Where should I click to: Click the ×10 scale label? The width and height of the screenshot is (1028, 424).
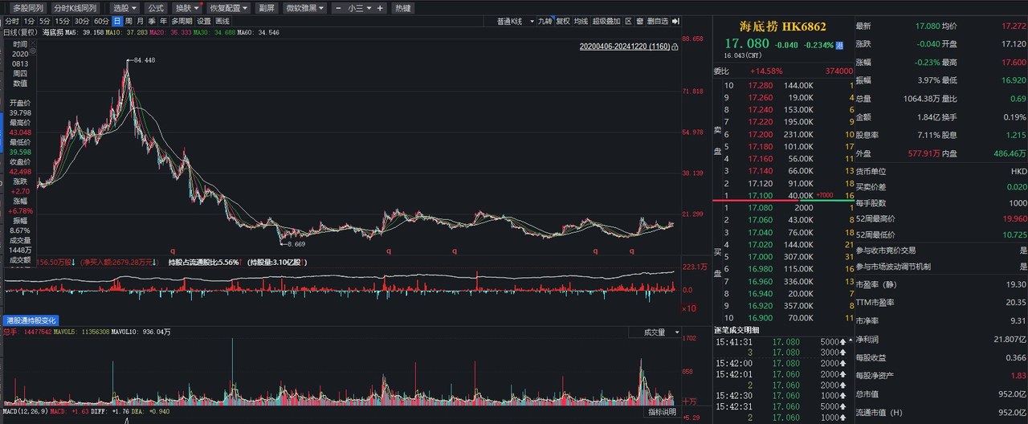[x=689, y=308]
